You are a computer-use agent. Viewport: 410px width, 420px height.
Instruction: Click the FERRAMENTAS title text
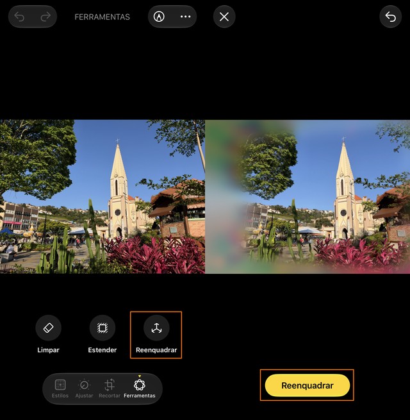pyautogui.click(x=102, y=17)
